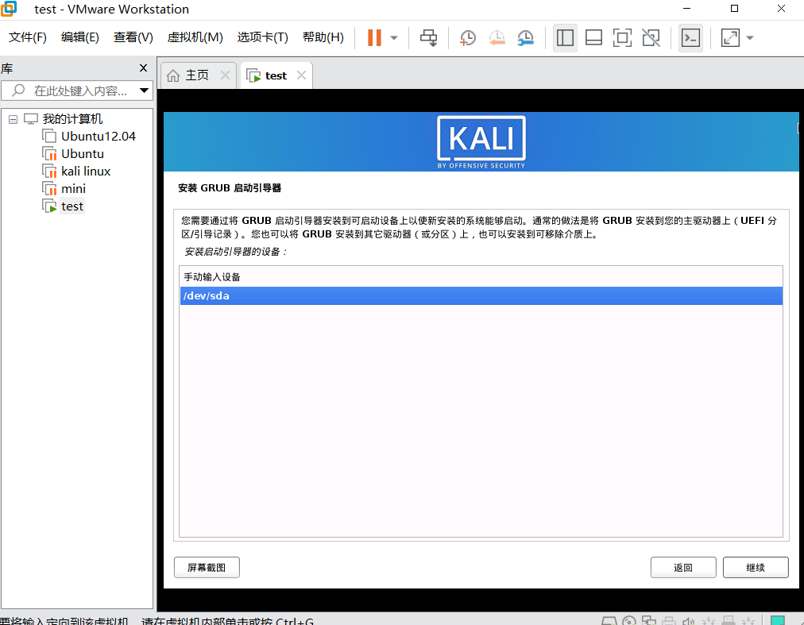This screenshot has height=625, width=804.
Task: Toggle the tab thumbnail bar
Action: (593, 37)
